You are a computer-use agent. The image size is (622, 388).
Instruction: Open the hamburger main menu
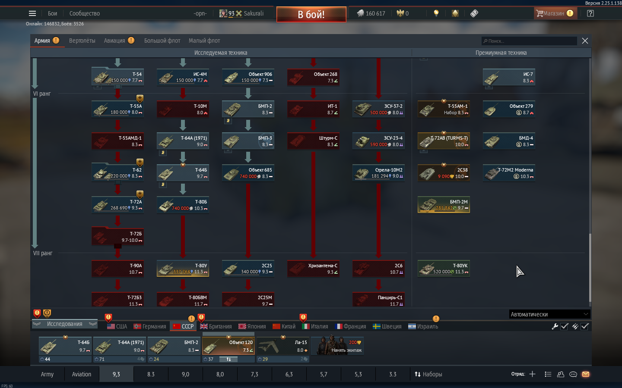point(32,13)
